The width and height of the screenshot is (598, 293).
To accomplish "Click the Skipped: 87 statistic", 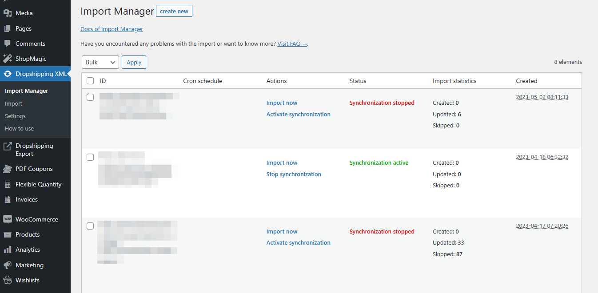I will 447,254.
